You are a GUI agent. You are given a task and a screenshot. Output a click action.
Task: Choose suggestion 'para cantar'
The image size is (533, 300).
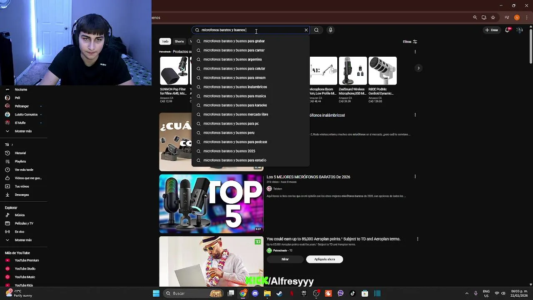[x=250, y=50]
